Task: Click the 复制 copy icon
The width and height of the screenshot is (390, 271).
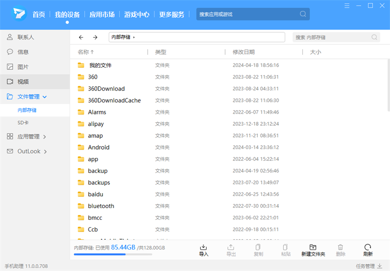Action: 258,247
